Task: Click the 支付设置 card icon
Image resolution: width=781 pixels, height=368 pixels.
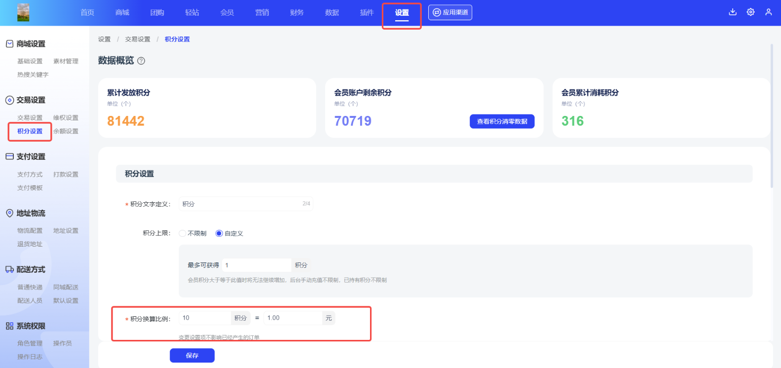Action: (x=9, y=156)
